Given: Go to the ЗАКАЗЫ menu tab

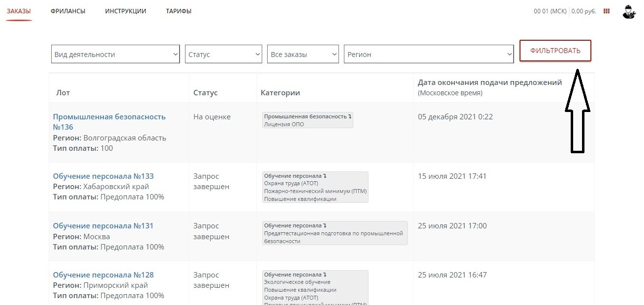Looking at the screenshot, I should pyautogui.click(x=19, y=11).
